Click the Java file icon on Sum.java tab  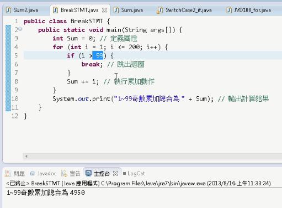pyautogui.click(x=116, y=10)
